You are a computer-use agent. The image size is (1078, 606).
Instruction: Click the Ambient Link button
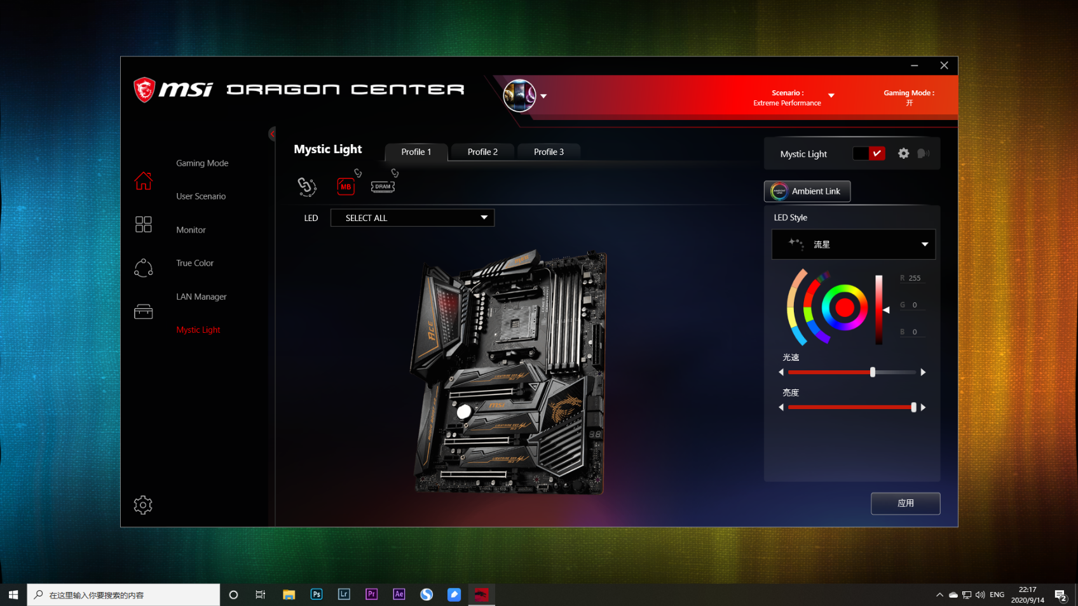pyautogui.click(x=807, y=191)
